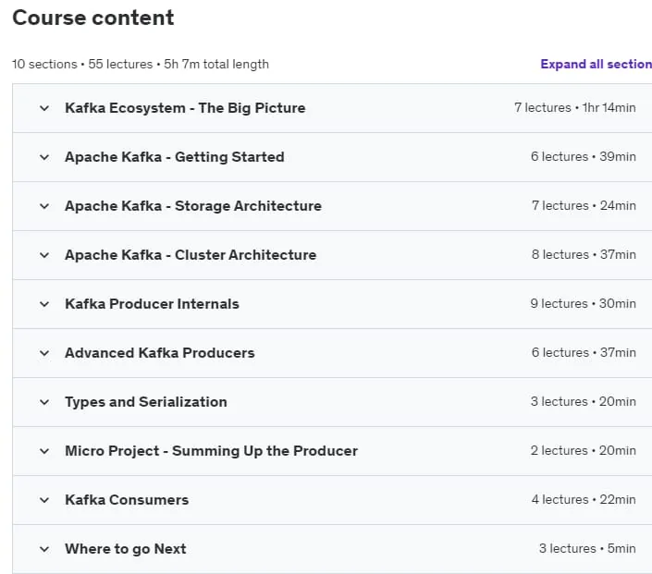Click the '7 lectures • 1hr 14min' text
Image resolution: width=652 pixels, height=574 pixels.
(x=574, y=107)
